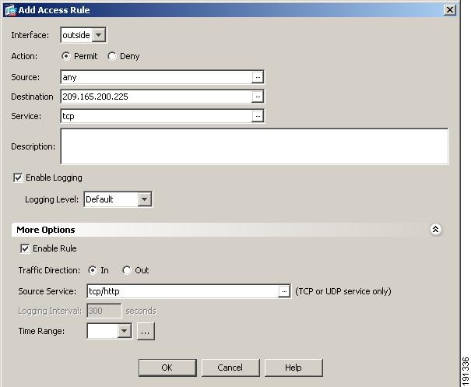Click the disabled Logging Interval field
Image resolution: width=471 pixels, height=387 pixels.
[x=104, y=311]
